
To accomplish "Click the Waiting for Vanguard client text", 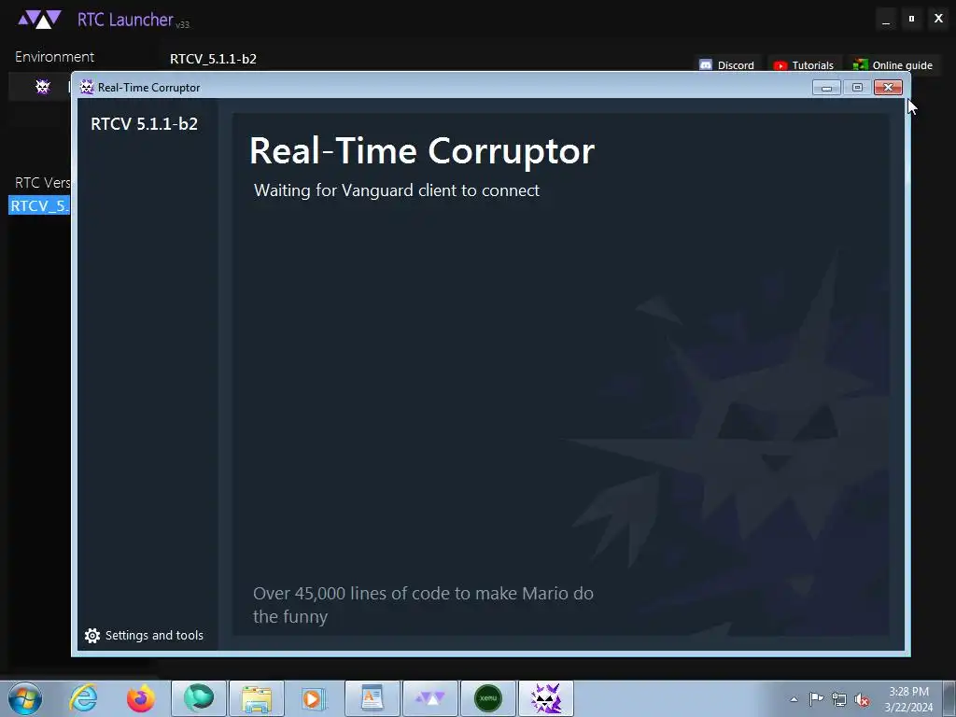I will (x=396, y=190).
